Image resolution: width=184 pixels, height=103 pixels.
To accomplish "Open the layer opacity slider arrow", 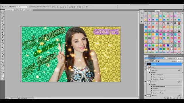I will [x=182, y=58].
